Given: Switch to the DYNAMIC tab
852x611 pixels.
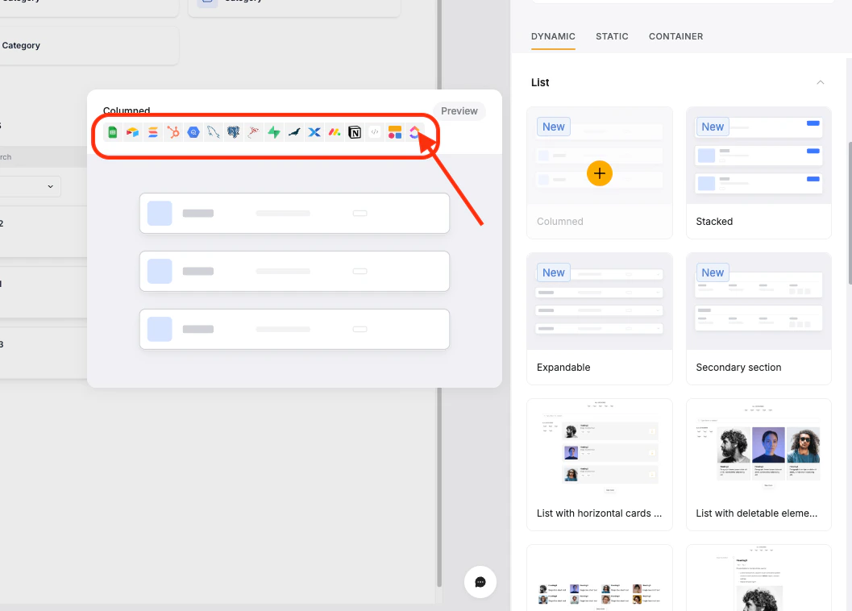Looking at the screenshot, I should click(x=553, y=36).
